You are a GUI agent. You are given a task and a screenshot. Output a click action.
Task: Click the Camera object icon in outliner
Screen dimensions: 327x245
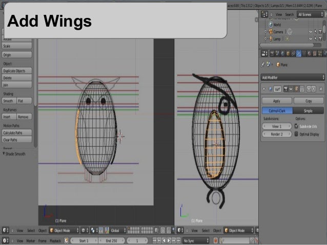pos(271,32)
